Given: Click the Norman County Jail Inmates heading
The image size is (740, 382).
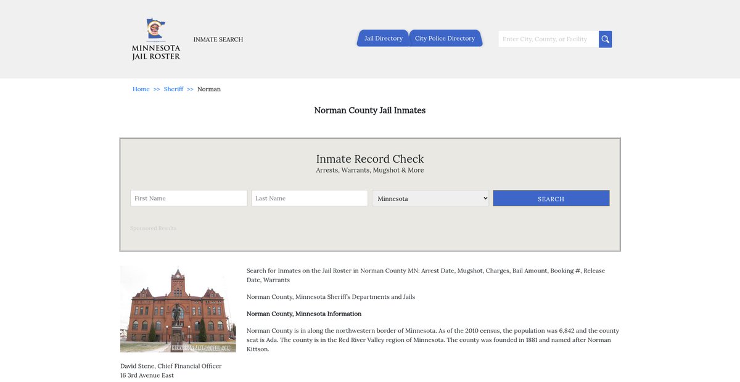Looking at the screenshot, I should pyautogui.click(x=370, y=110).
